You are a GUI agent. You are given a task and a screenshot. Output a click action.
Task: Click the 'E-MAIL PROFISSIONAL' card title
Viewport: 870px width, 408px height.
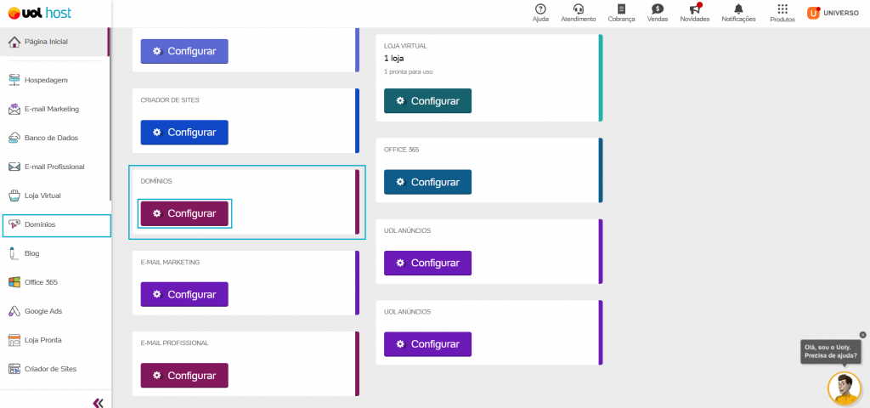click(x=175, y=343)
